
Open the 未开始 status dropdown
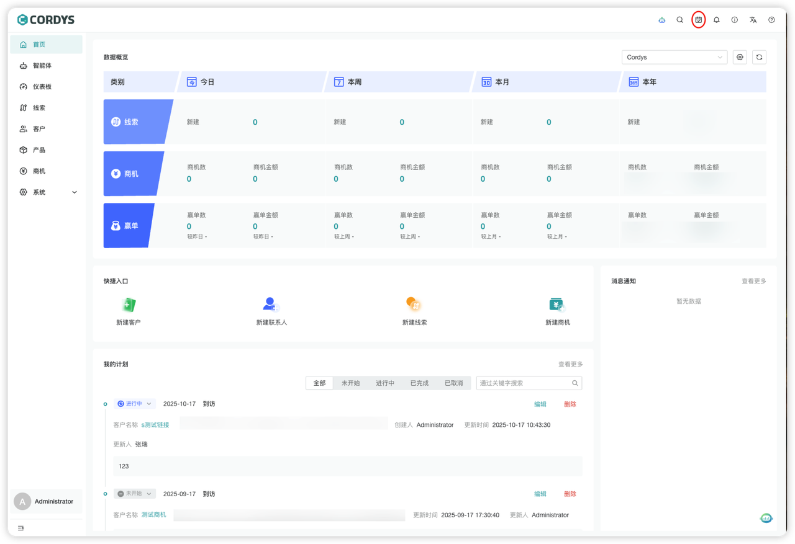tap(134, 494)
